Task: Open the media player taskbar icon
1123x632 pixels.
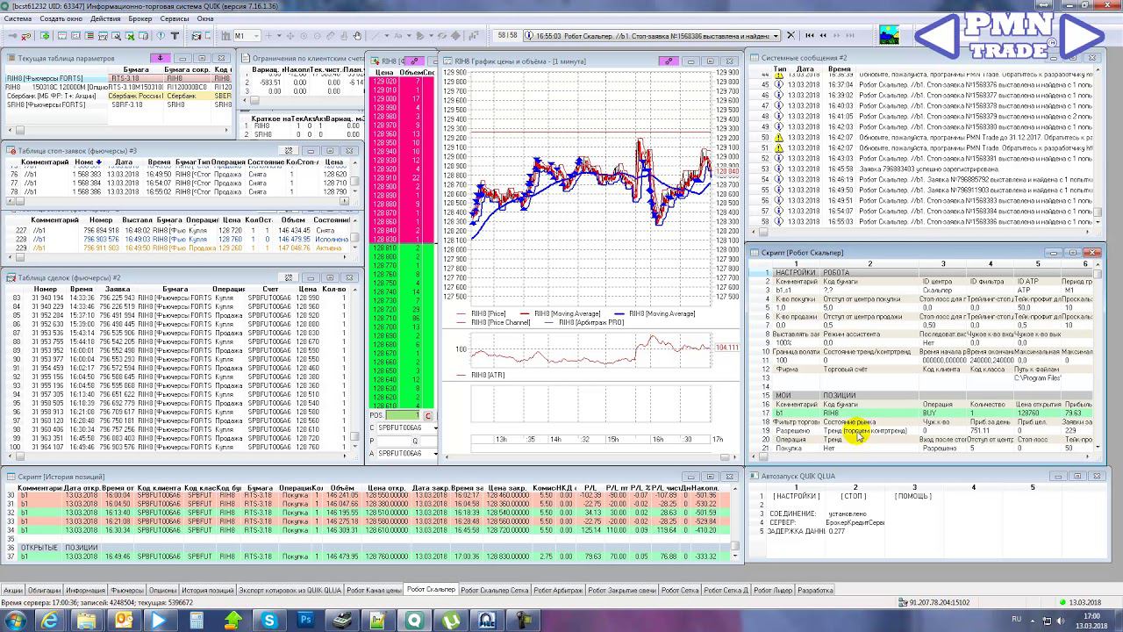Action: [160, 621]
